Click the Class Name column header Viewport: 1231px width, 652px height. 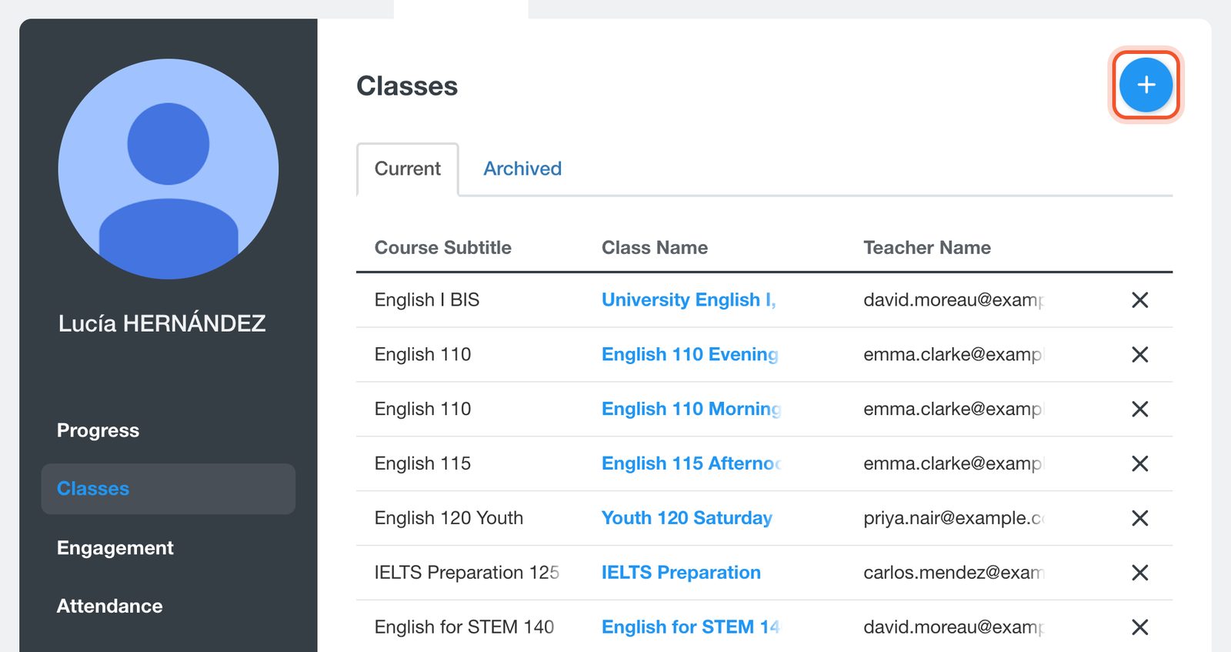[x=655, y=248]
